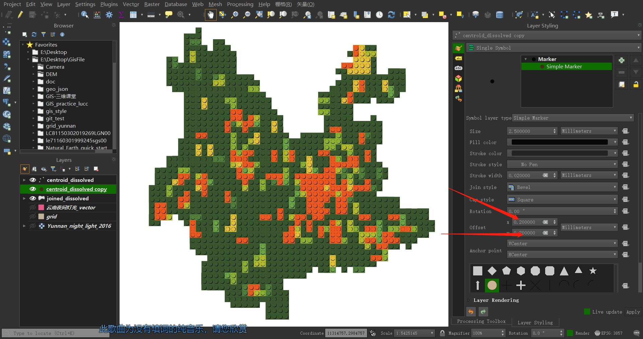Open the Cap style Square dropdown
Viewport: 643px width, 339px height.
click(562, 200)
